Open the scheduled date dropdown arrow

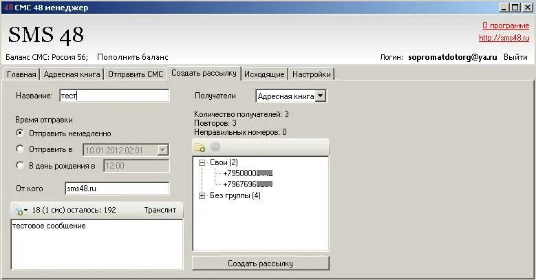click(162, 150)
